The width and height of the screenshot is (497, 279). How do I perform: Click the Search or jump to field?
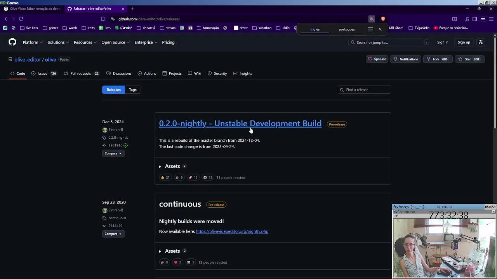coord(390,42)
